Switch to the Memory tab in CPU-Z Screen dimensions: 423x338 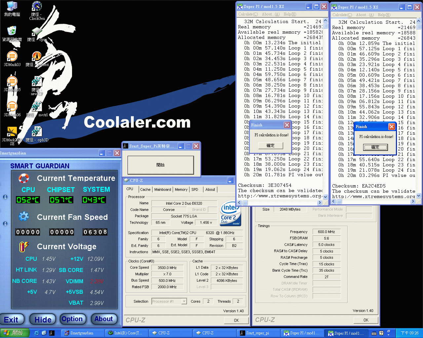coord(181,189)
